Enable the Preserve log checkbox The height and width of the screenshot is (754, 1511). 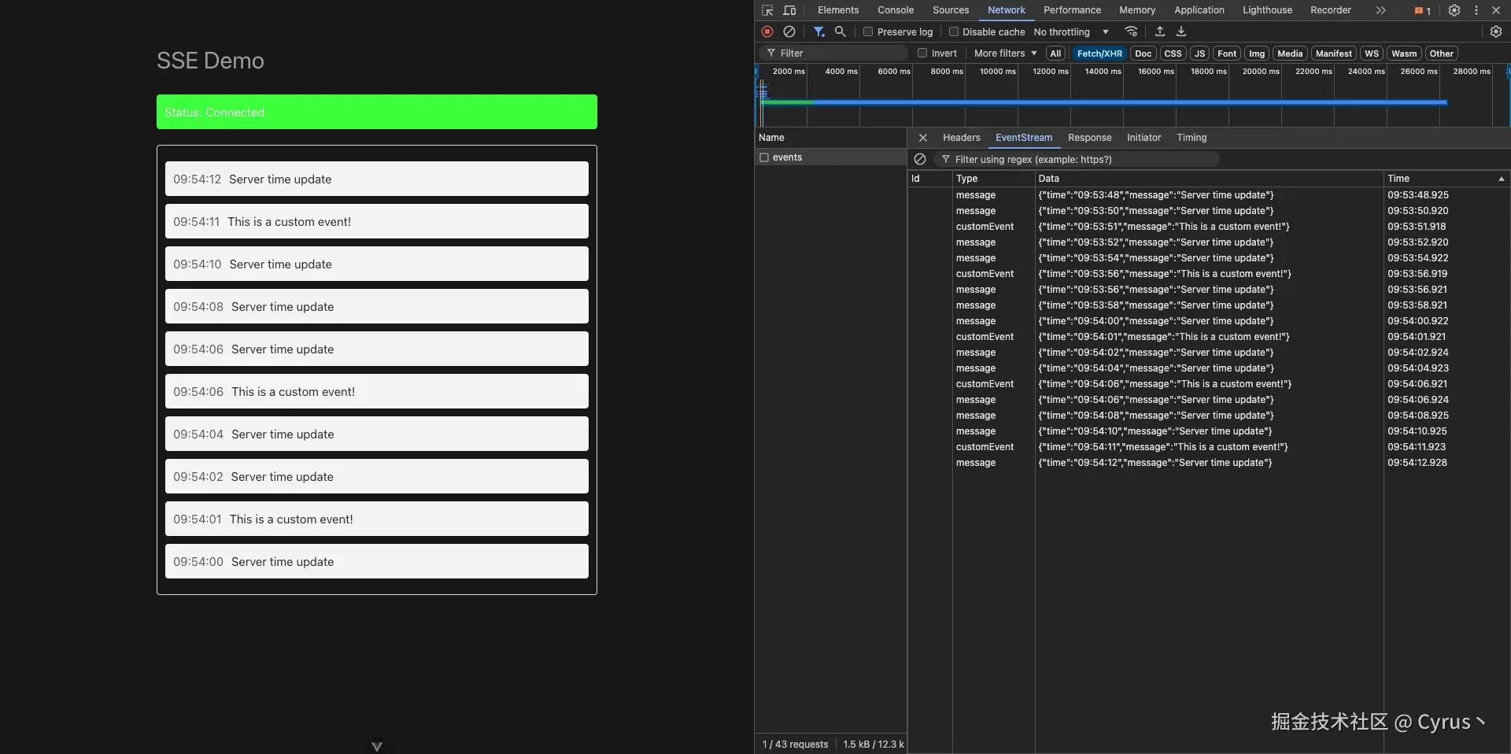pyautogui.click(x=868, y=31)
